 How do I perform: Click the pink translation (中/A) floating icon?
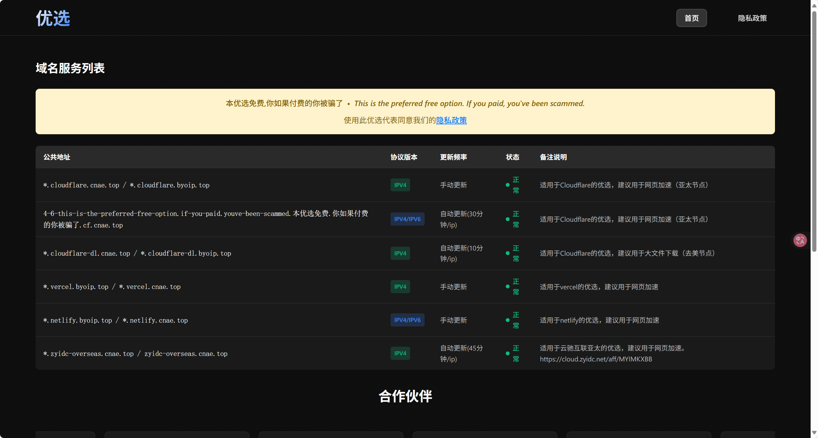click(799, 240)
